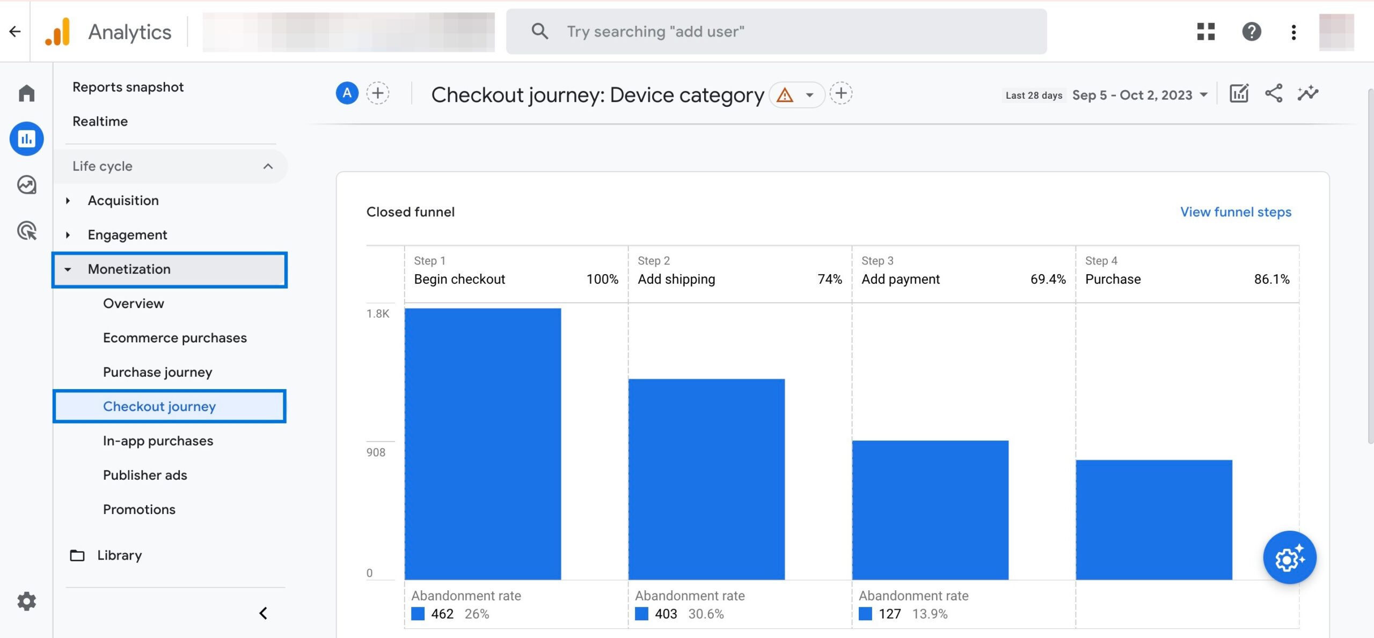Go back using the back arrow
This screenshot has width=1374, height=638.
tap(15, 32)
